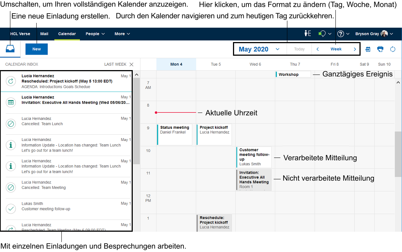
Task: Go to the next week arrow
Action: pos(355,49)
